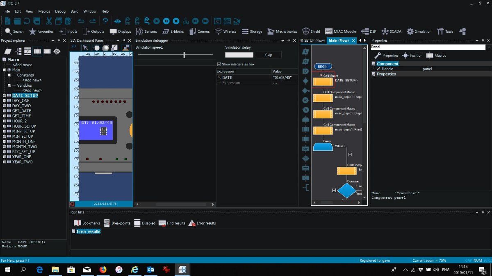Image resolution: width=492 pixels, height=276 pixels.
Task: Pause the simulation
Action: (166, 21)
